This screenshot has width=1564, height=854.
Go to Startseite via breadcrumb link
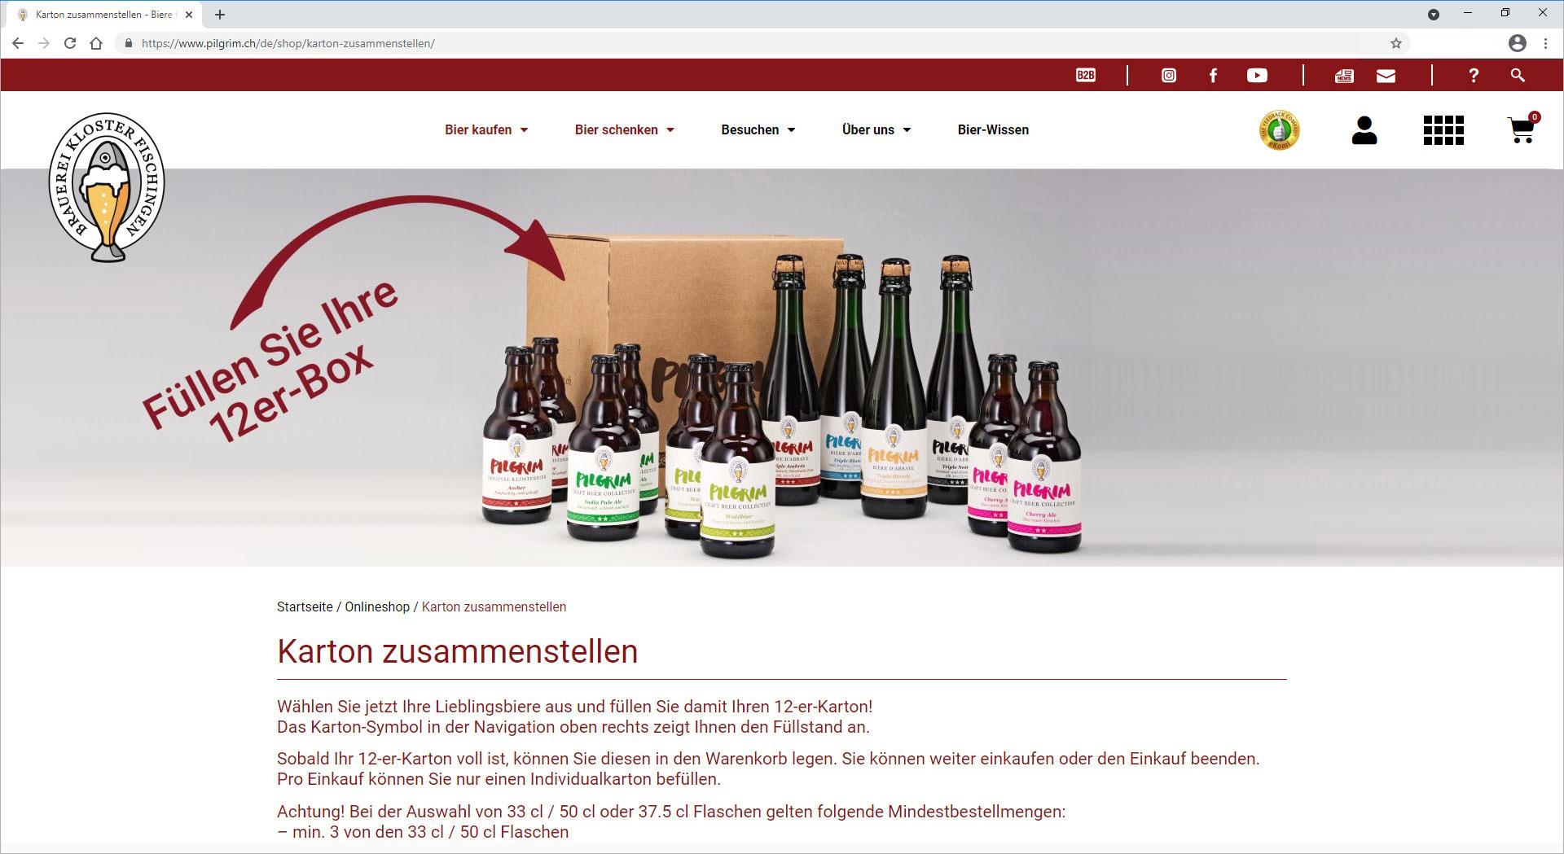point(305,607)
